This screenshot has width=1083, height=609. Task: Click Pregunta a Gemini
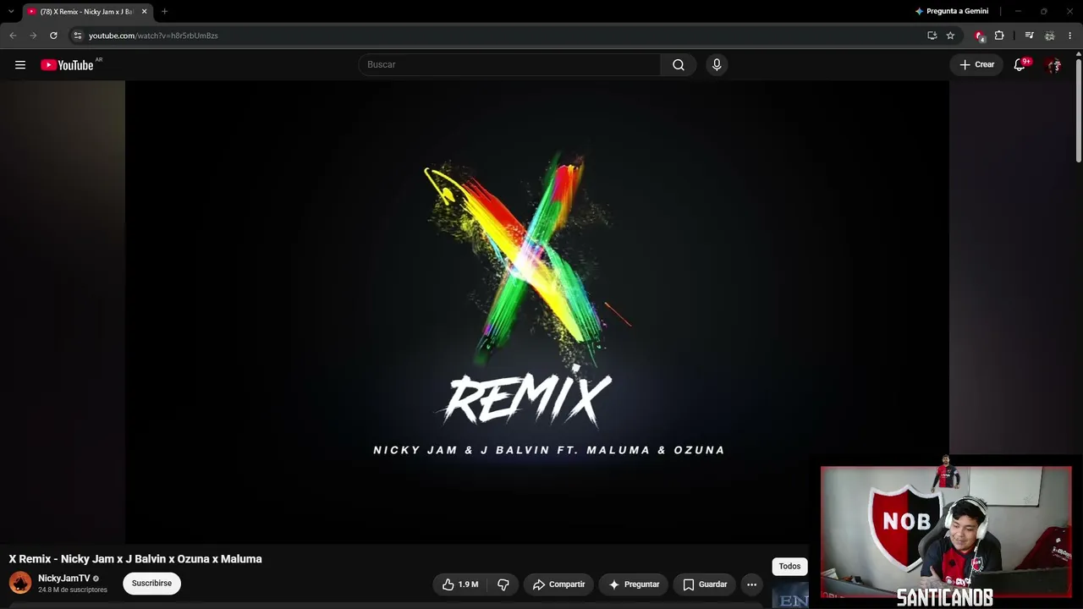pyautogui.click(x=952, y=11)
